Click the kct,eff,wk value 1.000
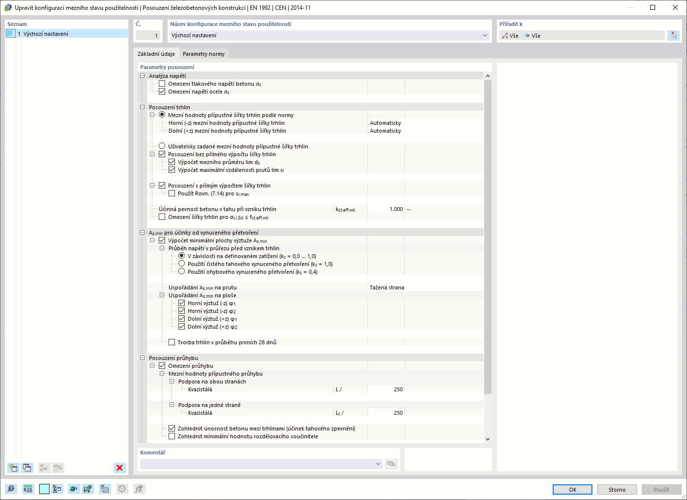 tap(386, 209)
